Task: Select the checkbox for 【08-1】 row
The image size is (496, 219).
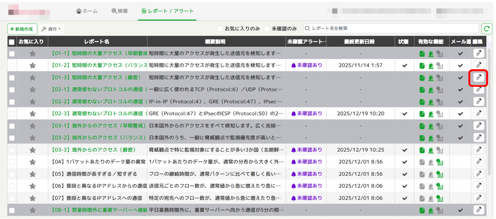Action: point(12,210)
